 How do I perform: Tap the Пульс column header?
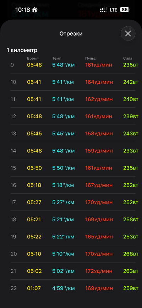91,58
